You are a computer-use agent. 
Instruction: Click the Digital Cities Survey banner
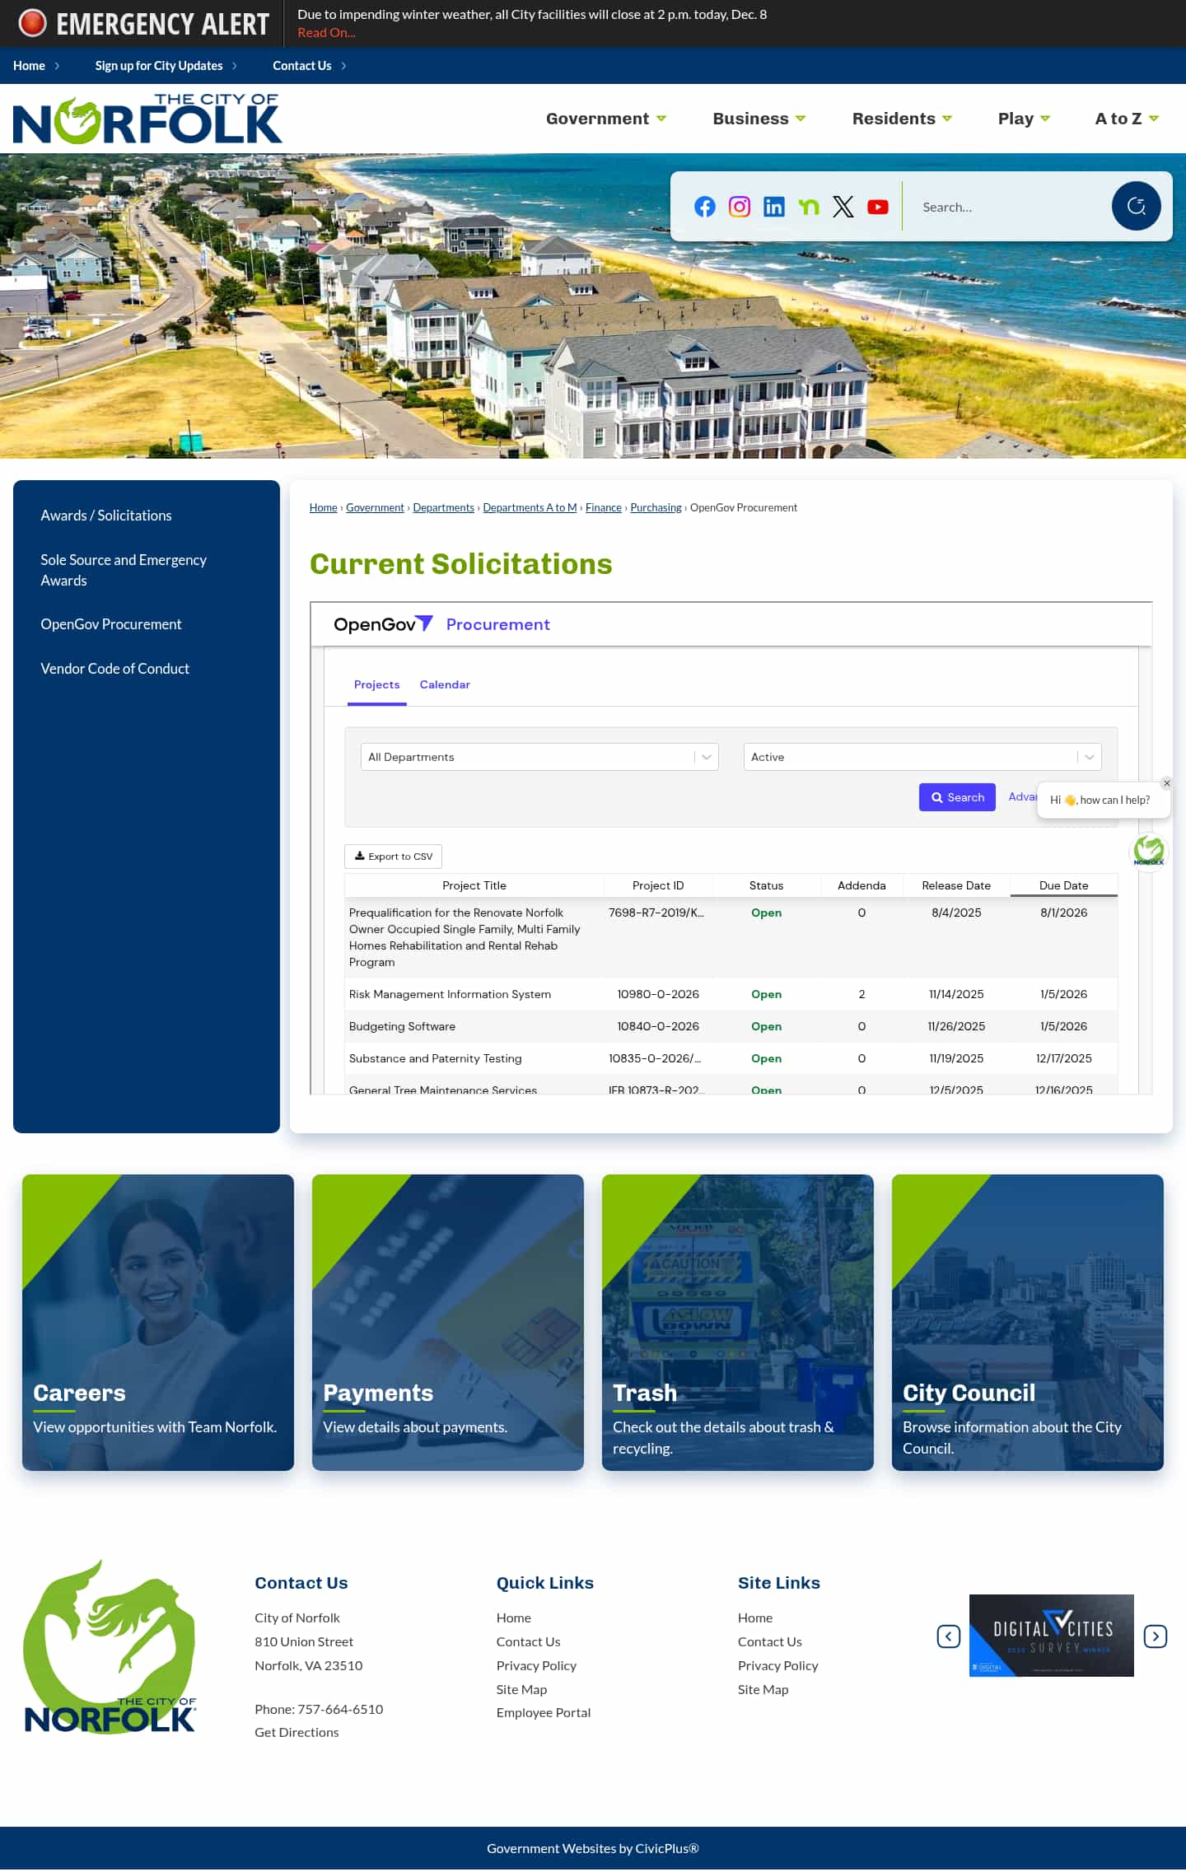[x=1052, y=1636]
